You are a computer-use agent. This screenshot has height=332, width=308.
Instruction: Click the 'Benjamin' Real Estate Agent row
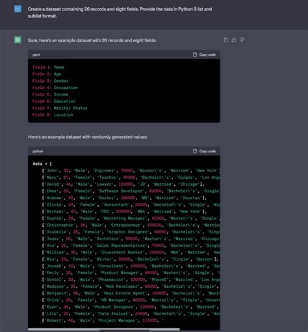point(131,294)
